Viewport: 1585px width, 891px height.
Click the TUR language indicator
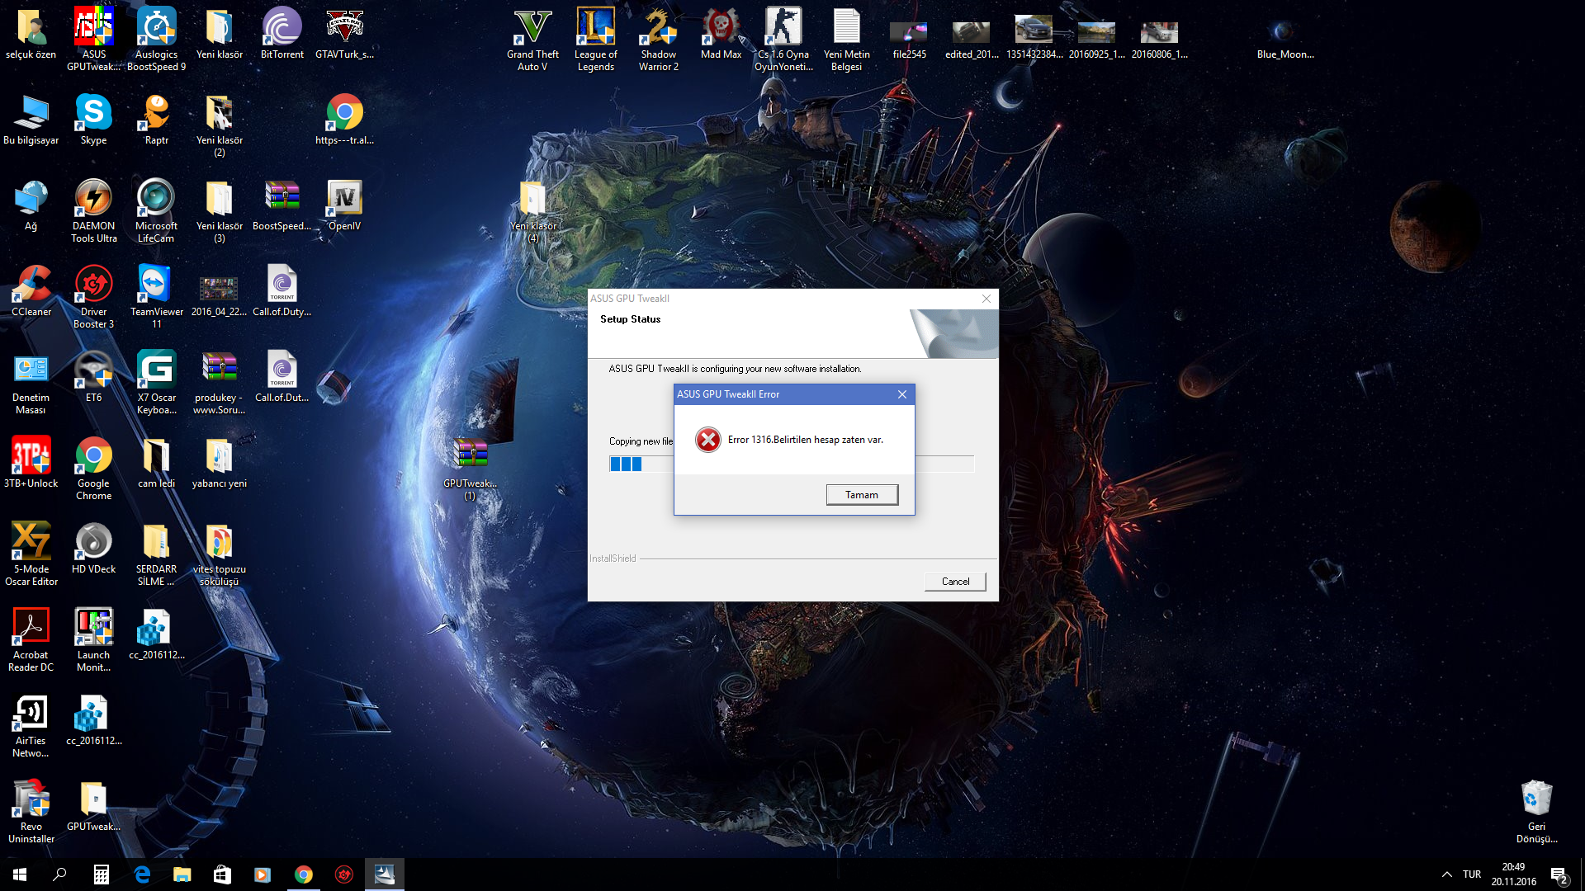(x=1472, y=874)
